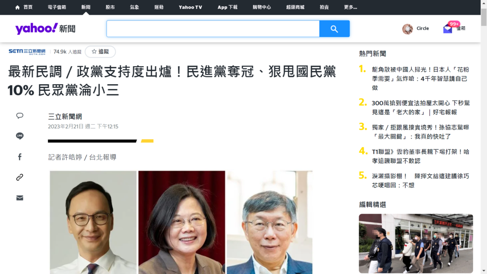The height and width of the screenshot is (274, 487).
Task: Click the 編輯精選 section heading
Action: click(372, 205)
